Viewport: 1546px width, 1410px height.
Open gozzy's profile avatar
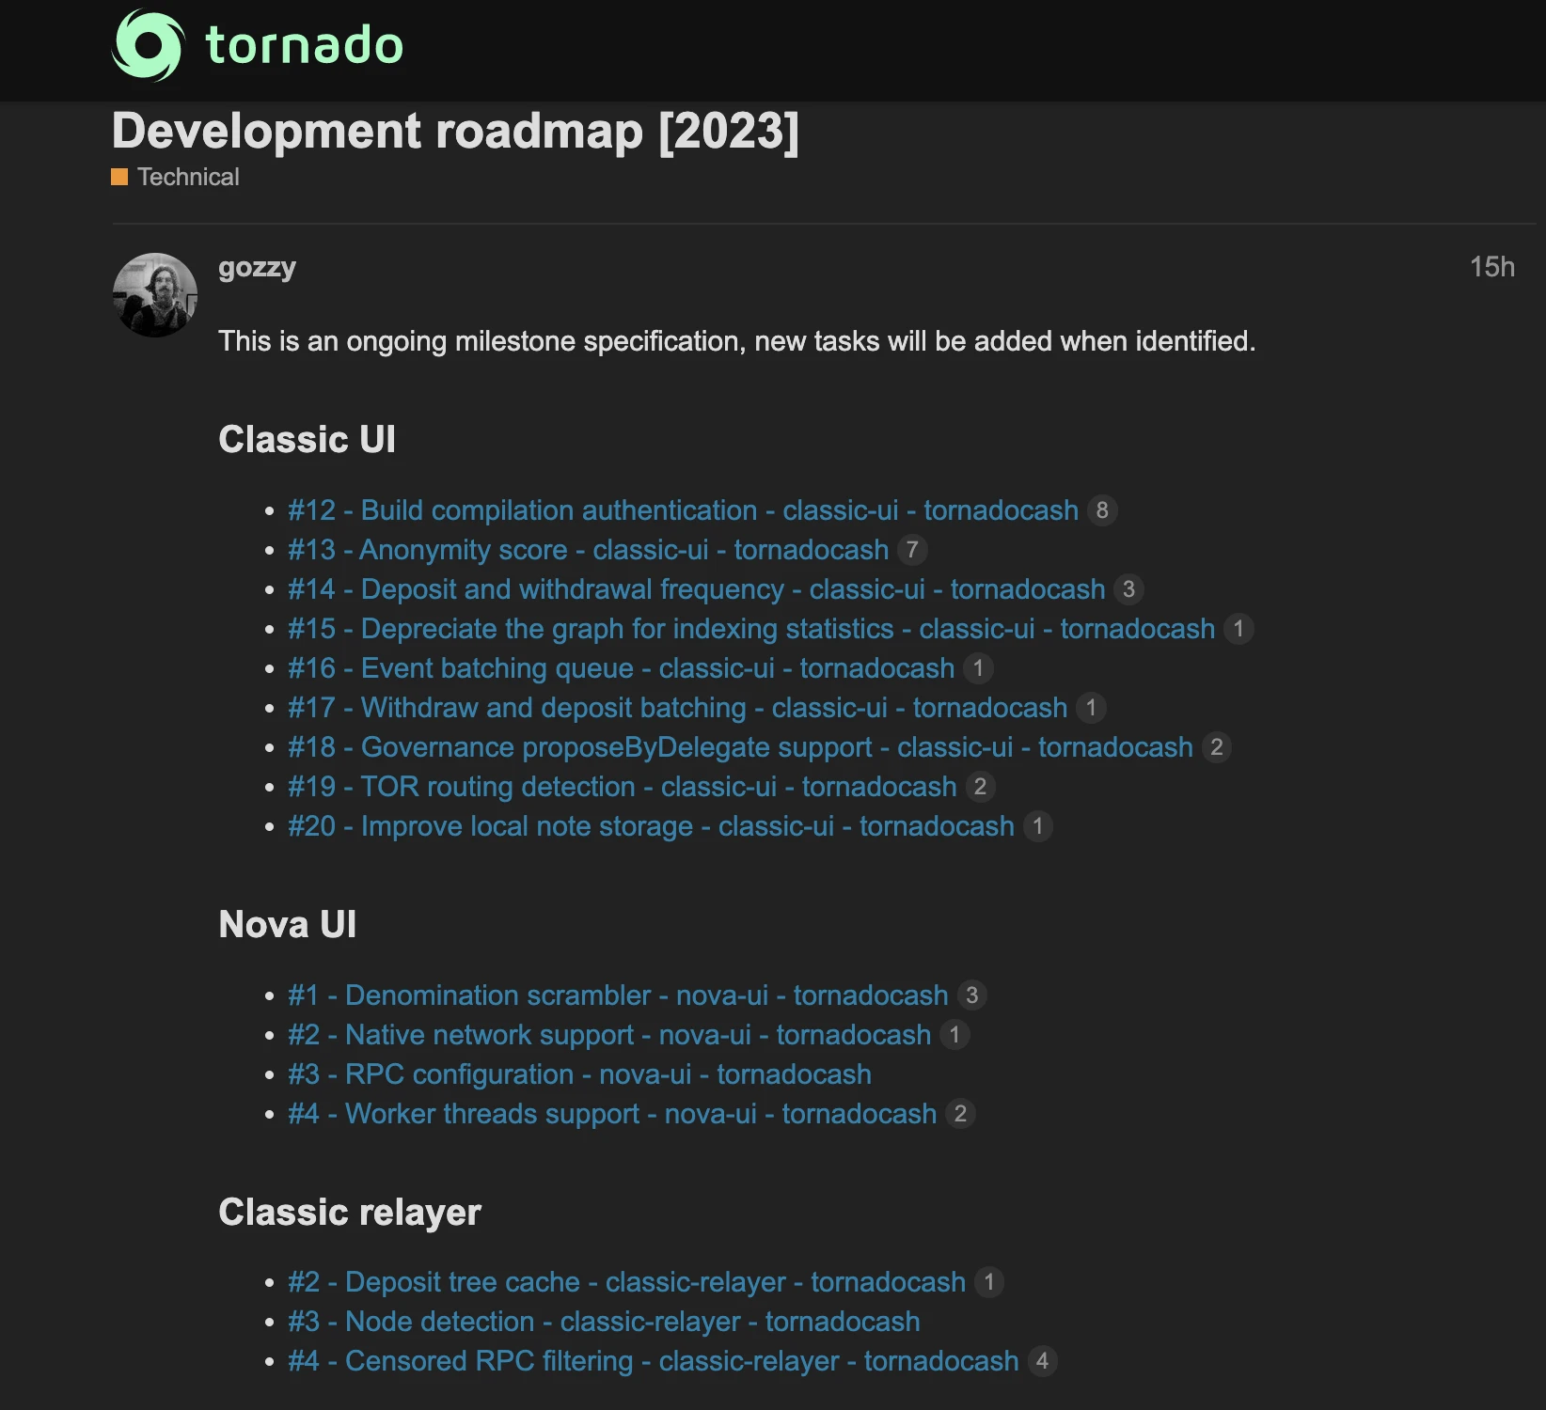pyautogui.click(x=155, y=295)
